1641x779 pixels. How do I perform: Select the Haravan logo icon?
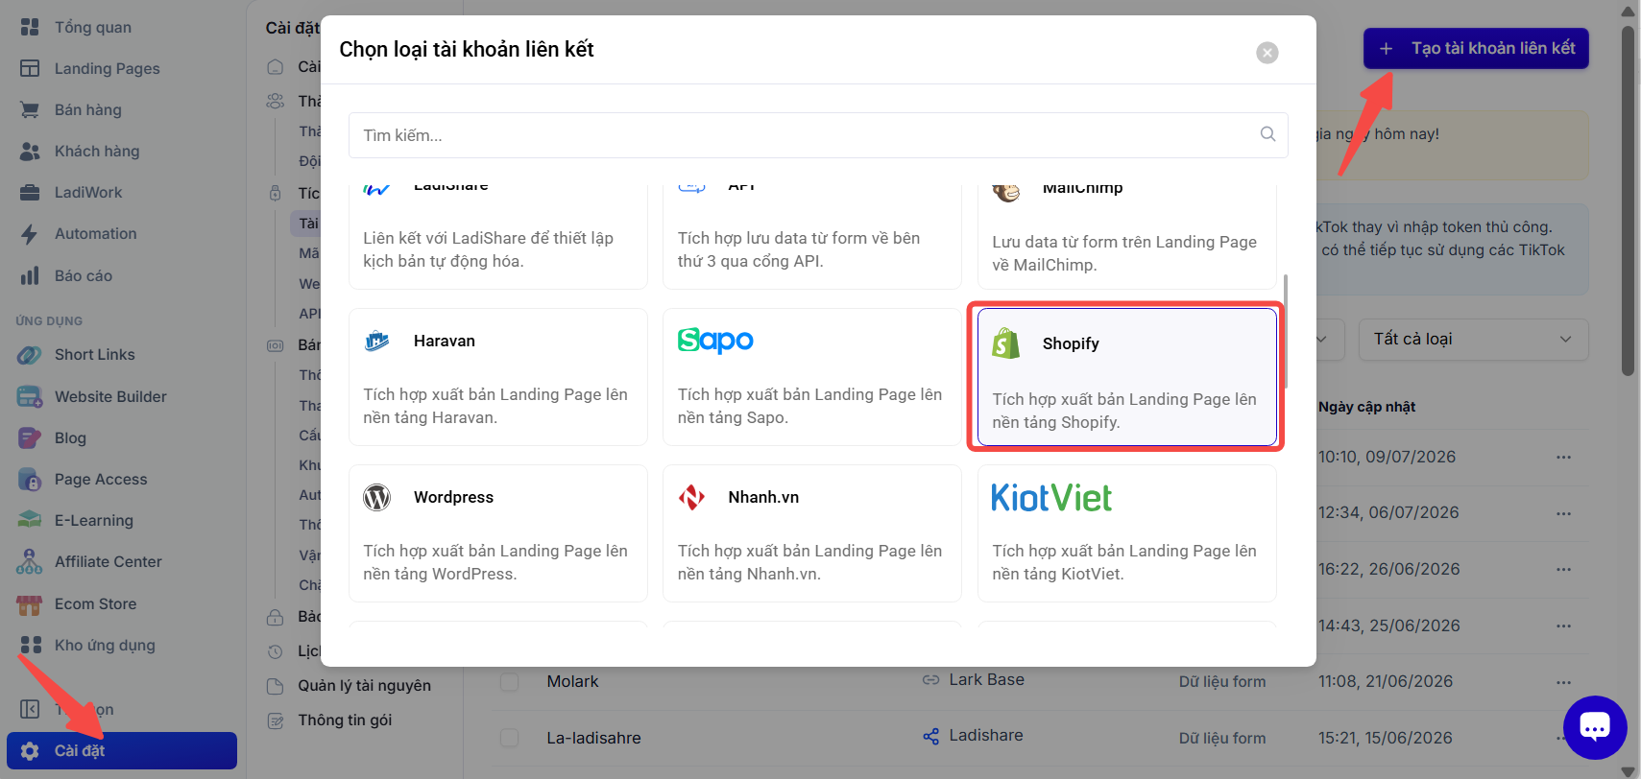coord(377,341)
